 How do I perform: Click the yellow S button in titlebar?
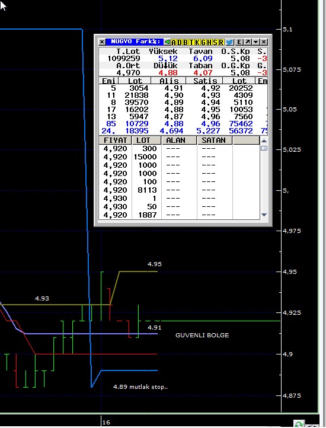215,42
